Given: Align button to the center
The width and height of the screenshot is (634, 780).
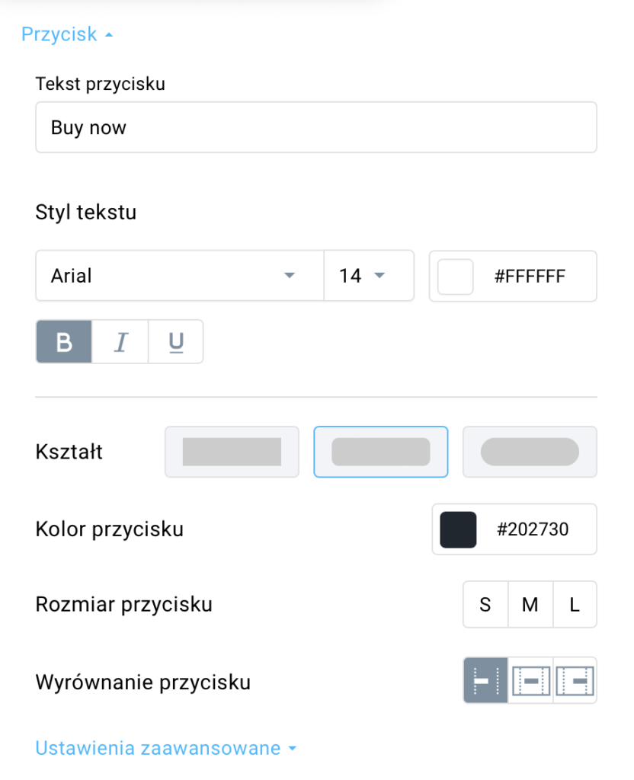Looking at the screenshot, I should pos(530,680).
